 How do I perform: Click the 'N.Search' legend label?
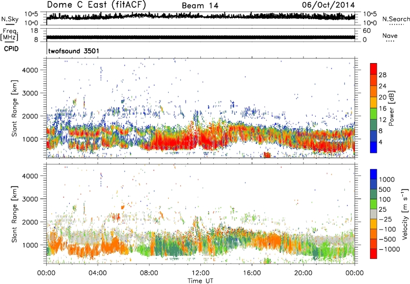[396, 19]
